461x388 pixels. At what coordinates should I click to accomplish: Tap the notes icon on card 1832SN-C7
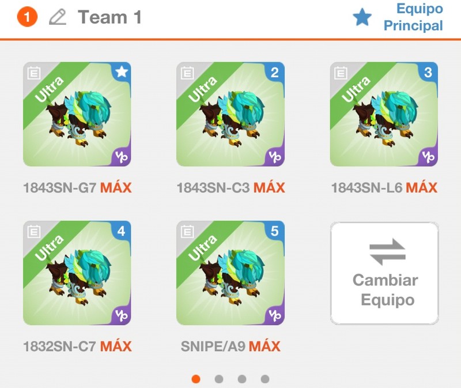point(34,232)
